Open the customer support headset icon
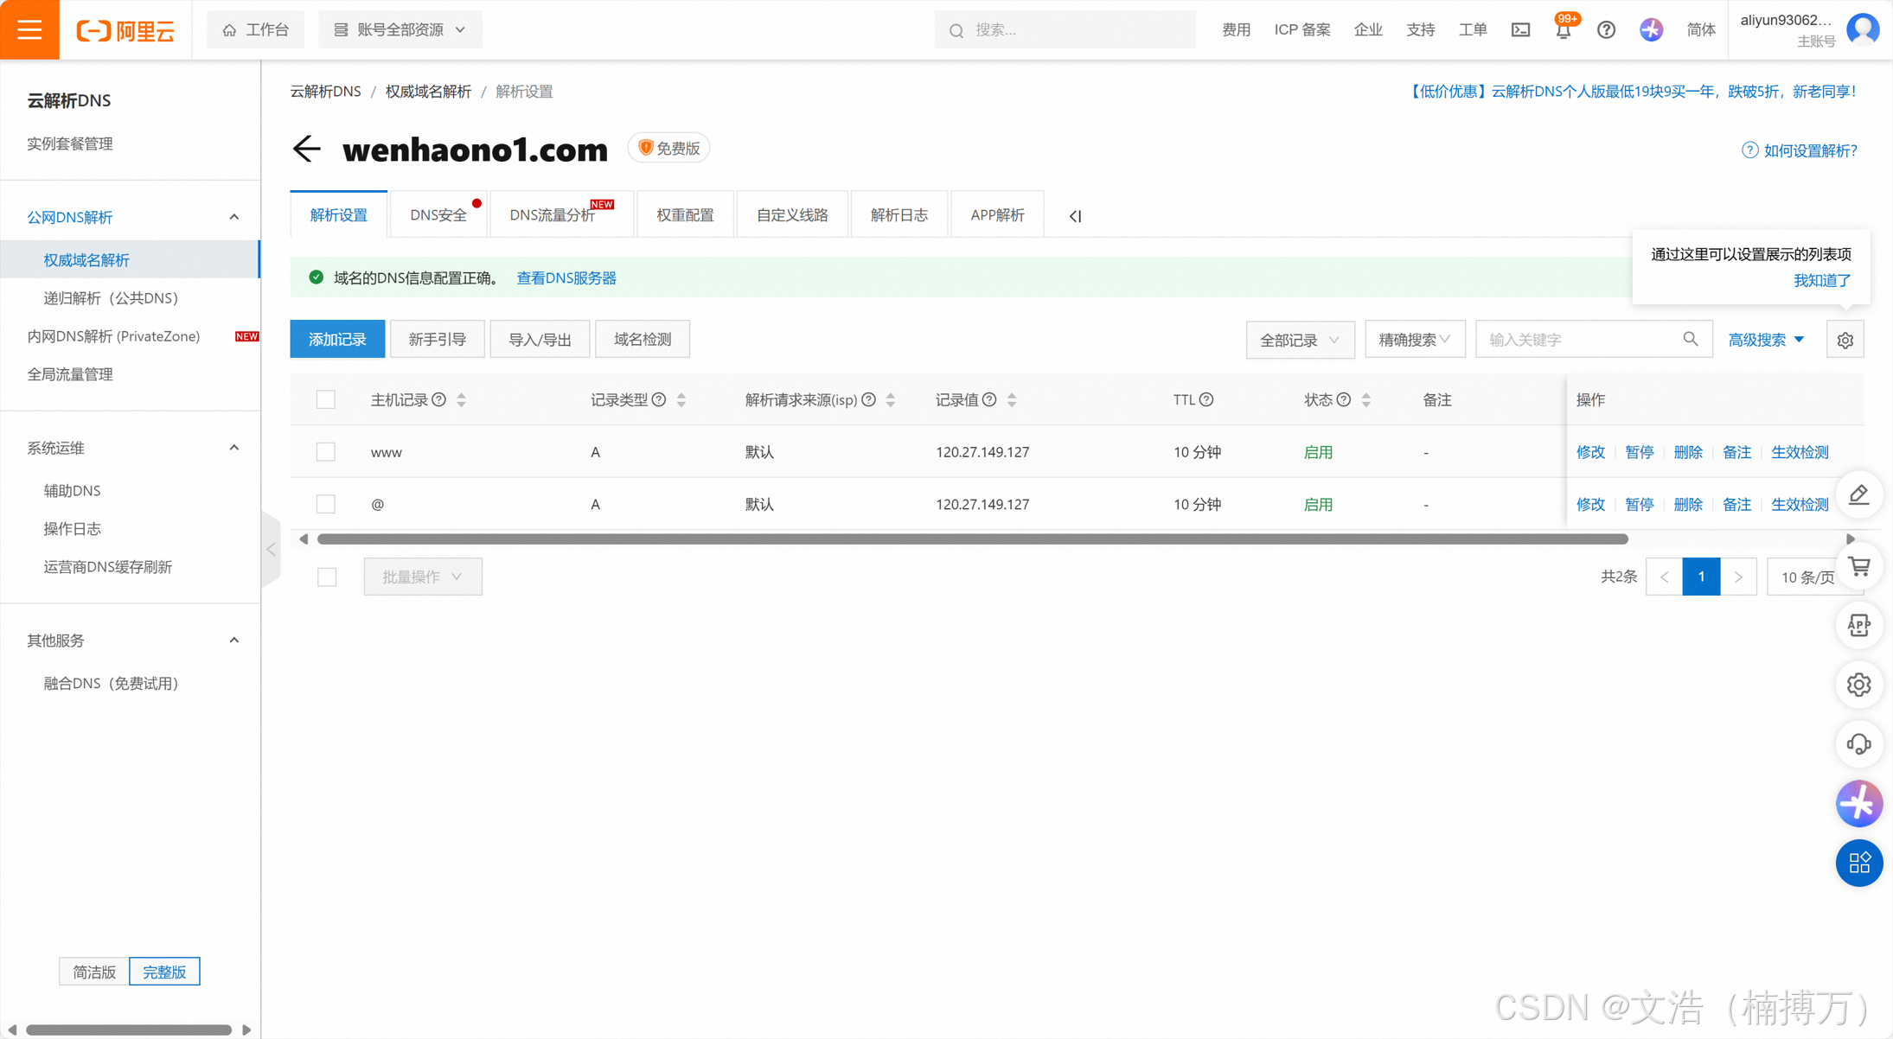Viewport: 1893px width, 1039px height. coord(1858,744)
